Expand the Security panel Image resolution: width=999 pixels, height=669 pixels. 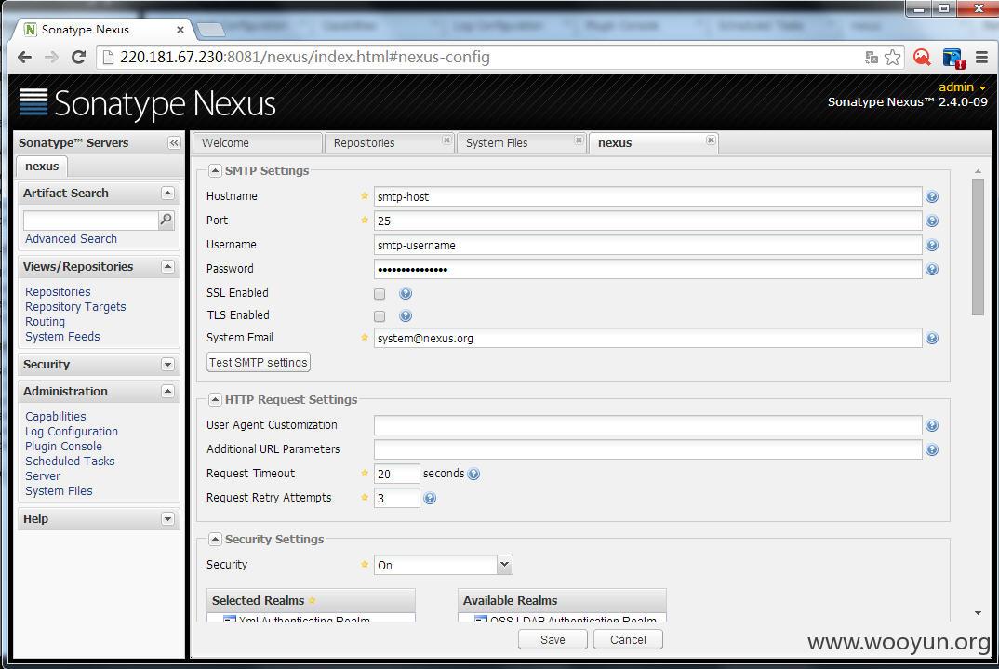[x=167, y=365]
